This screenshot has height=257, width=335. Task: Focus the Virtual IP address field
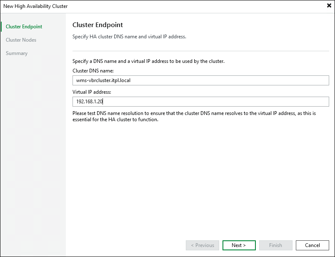(x=200, y=102)
